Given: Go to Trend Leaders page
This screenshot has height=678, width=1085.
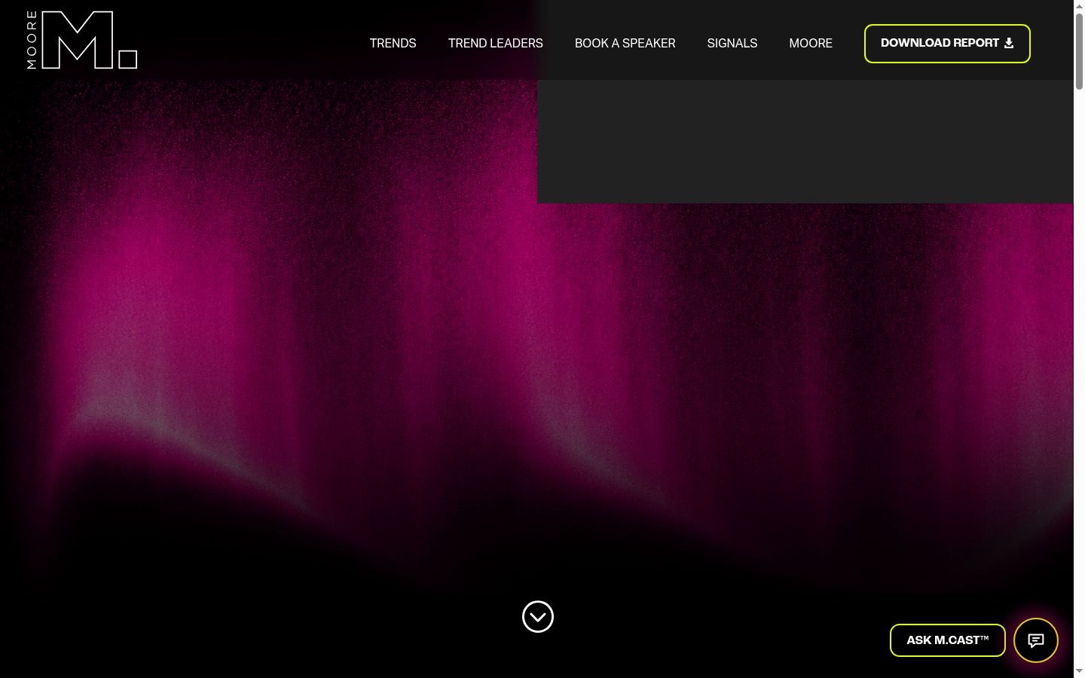Looking at the screenshot, I should [496, 44].
